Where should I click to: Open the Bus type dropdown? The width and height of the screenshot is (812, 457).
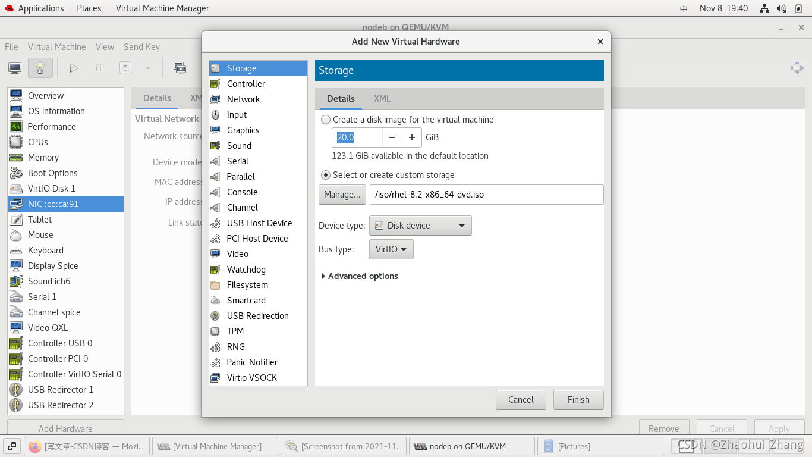tap(391, 249)
